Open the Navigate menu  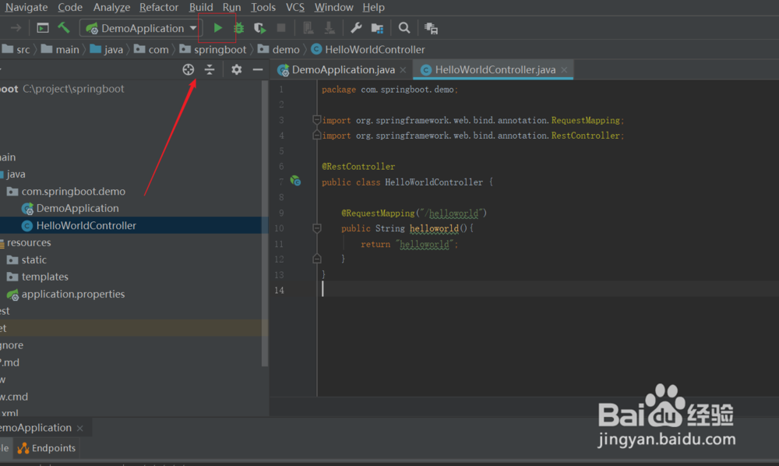tap(26, 8)
